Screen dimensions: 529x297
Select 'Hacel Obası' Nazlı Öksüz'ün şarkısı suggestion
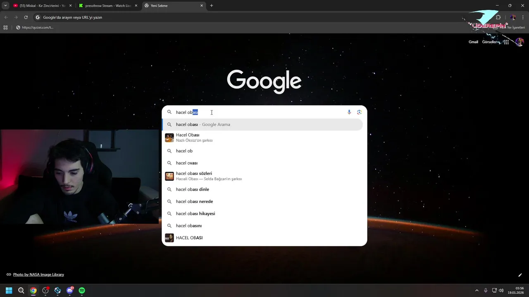(262, 138)
